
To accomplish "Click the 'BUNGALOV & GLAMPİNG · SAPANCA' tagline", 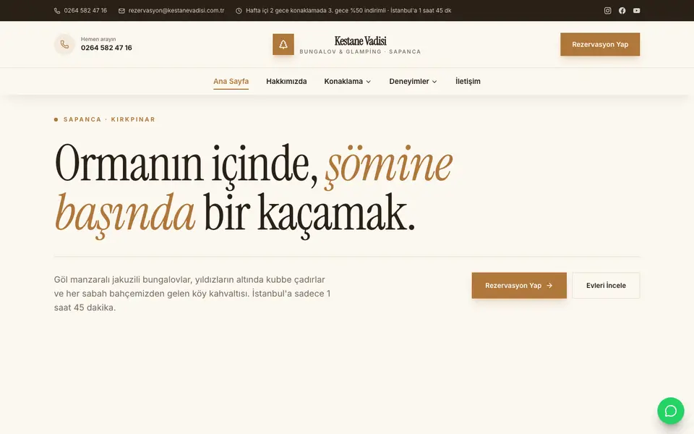I will pyautogui.click(x=360, y=52).
